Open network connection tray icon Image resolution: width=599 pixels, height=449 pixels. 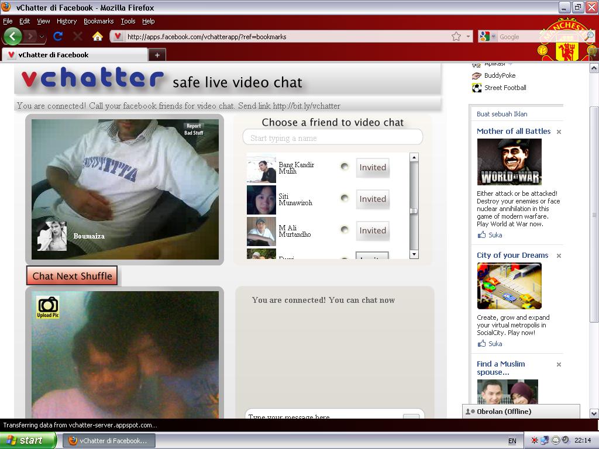545,440
